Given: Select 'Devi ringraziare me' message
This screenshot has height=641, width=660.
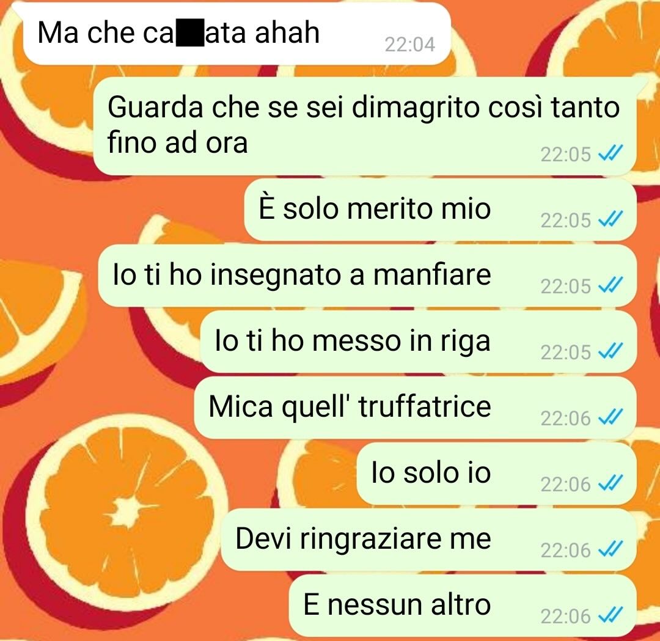Looking at the screenshot, I should click(428, 540).
